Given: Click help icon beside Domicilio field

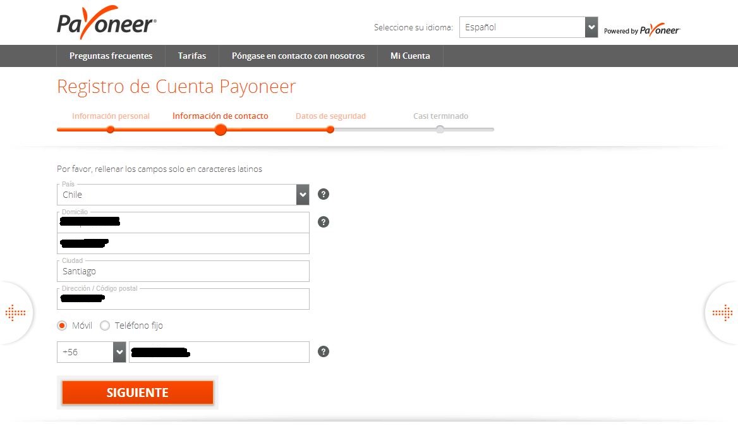Looking at the screenshot, I should pyautogui.click(x=324, y=222).
